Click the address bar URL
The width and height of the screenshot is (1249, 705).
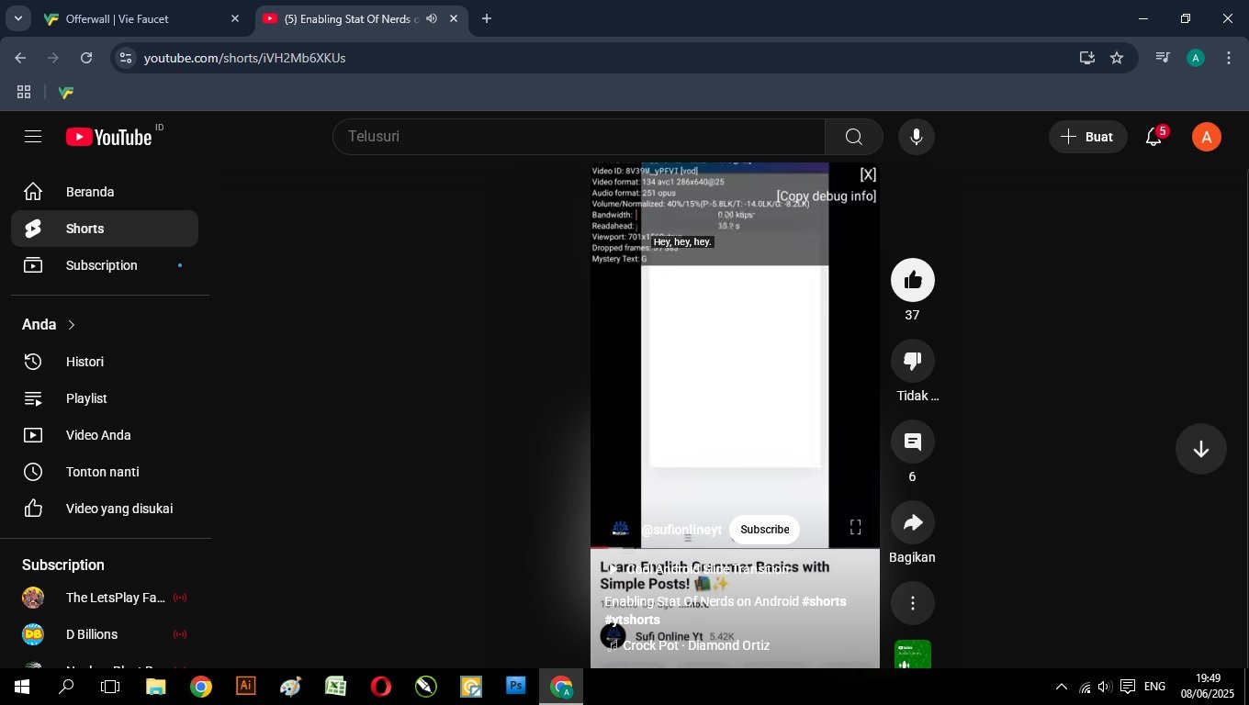244,58
